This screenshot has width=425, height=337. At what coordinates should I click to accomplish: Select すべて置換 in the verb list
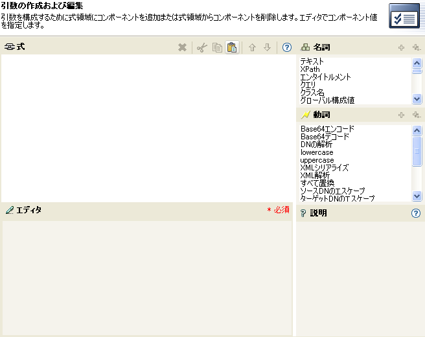coord(317,183)
